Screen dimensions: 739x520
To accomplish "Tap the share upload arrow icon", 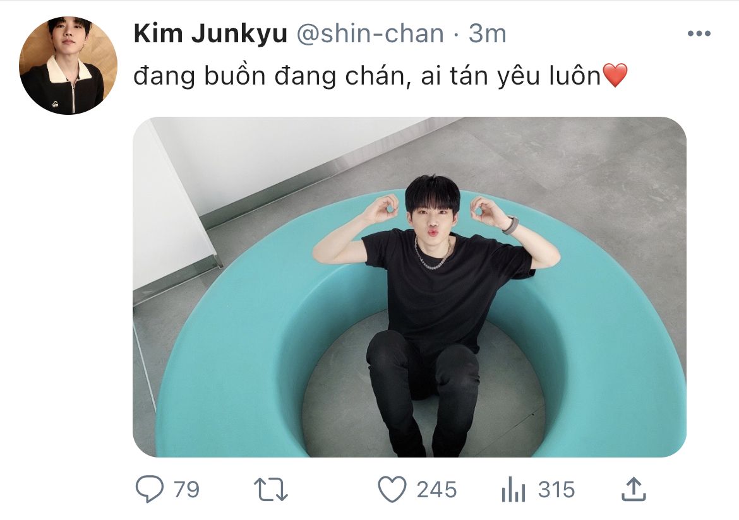I will pos(634,489).
